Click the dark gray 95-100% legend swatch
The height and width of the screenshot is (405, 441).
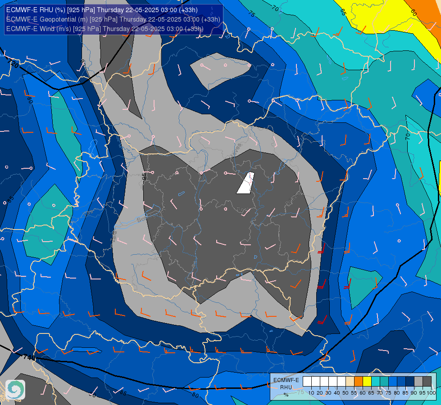pos(427,382)
